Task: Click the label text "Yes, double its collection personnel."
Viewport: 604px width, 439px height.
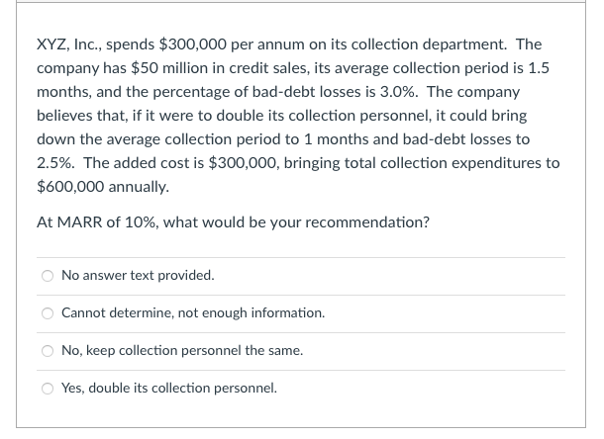Action: (x=169, y=389)
